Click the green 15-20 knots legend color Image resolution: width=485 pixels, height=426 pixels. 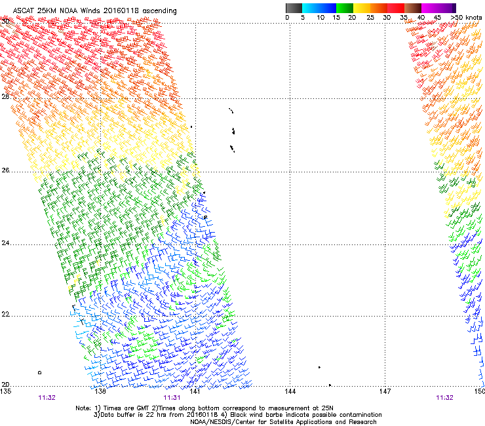click(x=345, y=8)
